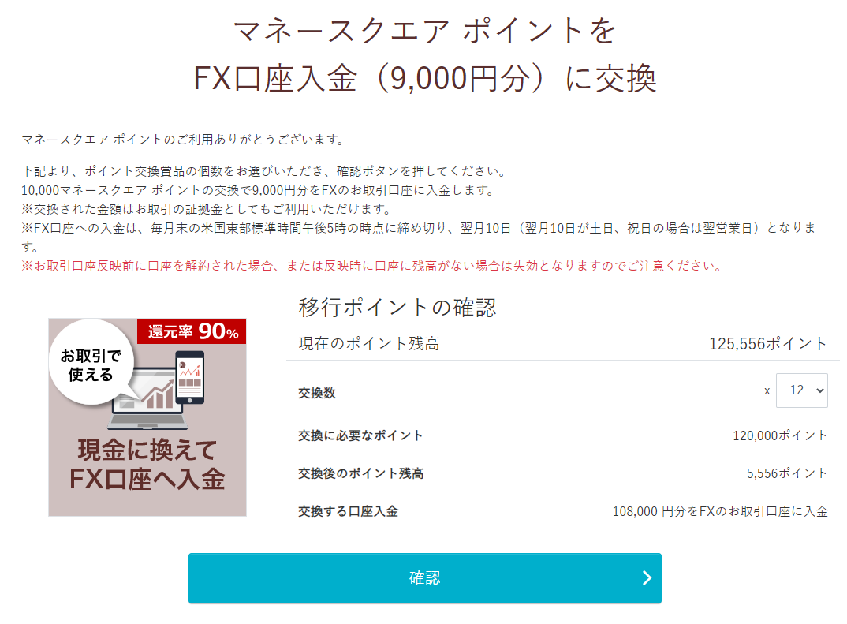
Task: Click the 5,556ポイント remaining balance value
Action: click(786, 473)
